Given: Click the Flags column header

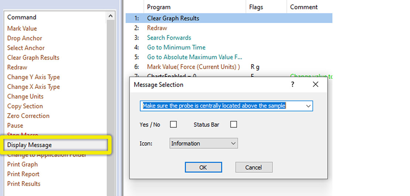Looking at the screenshot, I should click(x=256, y=7).
